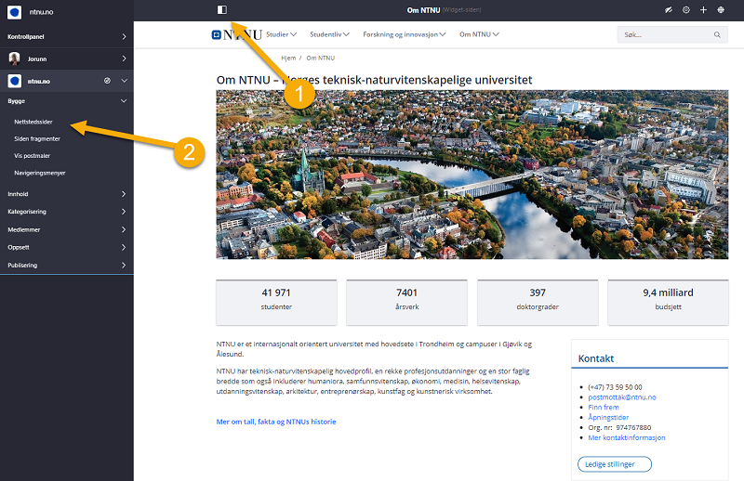Viewport: 744px width, 481px height.
Task: Click the plus add icon in top bar
Action: tap(703, 10)
